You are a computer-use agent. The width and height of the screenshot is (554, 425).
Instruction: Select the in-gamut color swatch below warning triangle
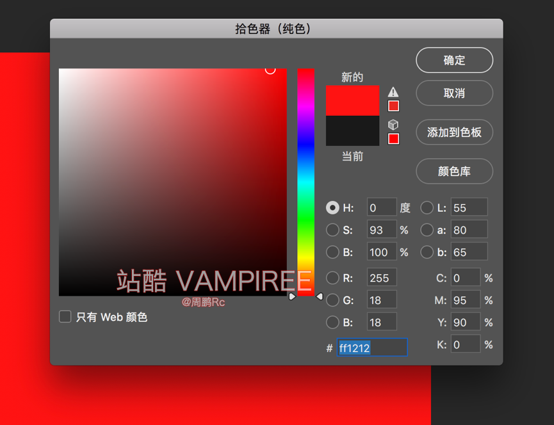pyautogui.click(x=394, y=106)
